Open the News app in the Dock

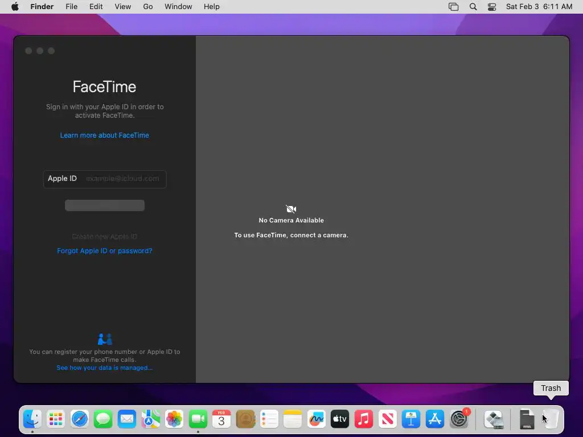click(387, 419)
